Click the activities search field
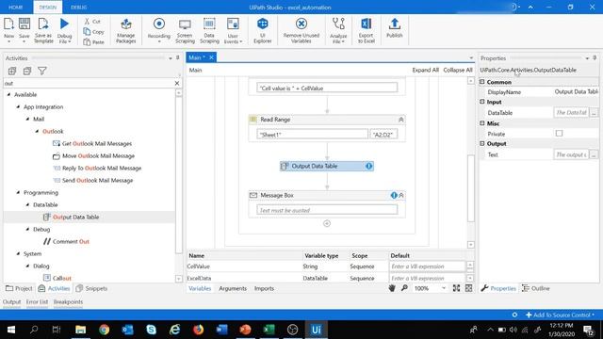603x339 pixels. 89,83
